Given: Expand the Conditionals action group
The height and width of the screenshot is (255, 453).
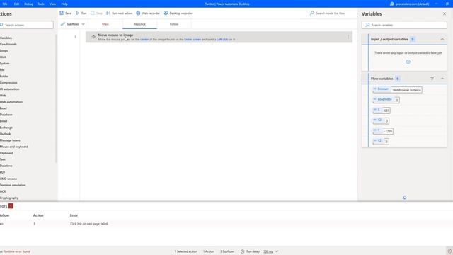Looking at the screenshot, I should click(x=8, y=44).
